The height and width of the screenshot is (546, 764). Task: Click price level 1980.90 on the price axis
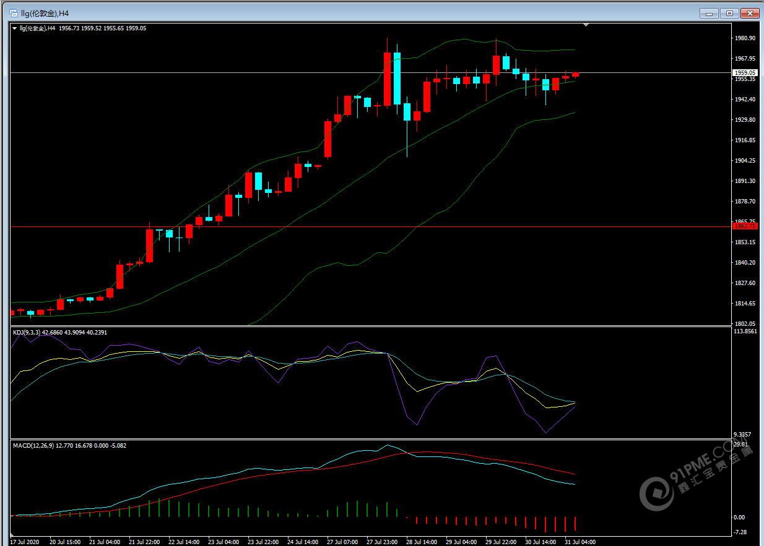coord(745,38)
